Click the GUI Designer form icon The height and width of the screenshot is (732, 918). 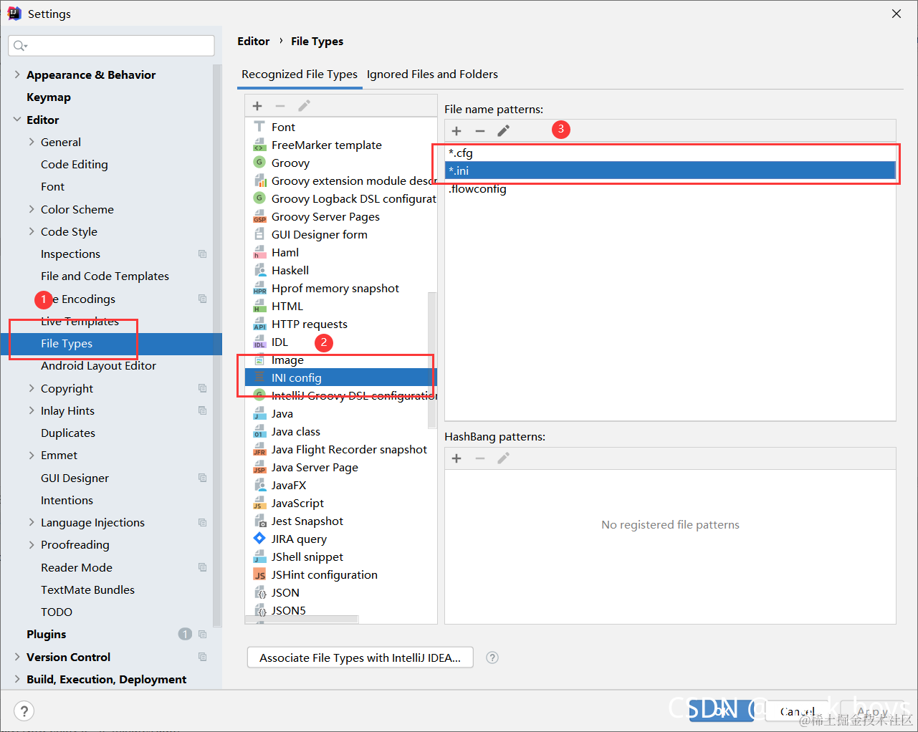[x=259, y=234]
